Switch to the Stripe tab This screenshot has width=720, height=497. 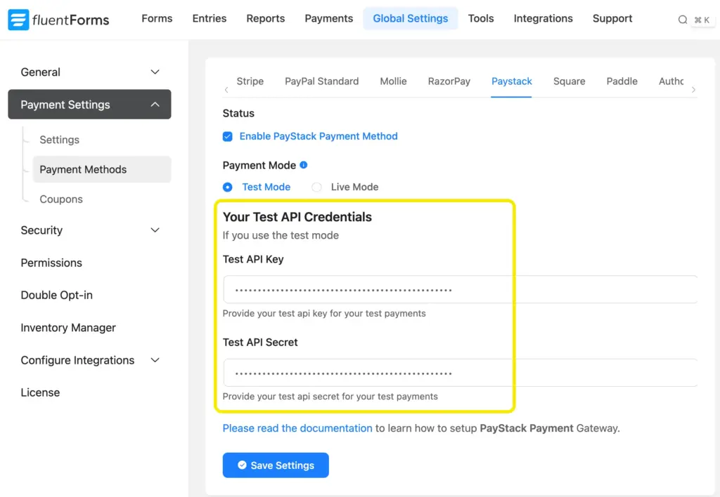click(x=250, y=81)
